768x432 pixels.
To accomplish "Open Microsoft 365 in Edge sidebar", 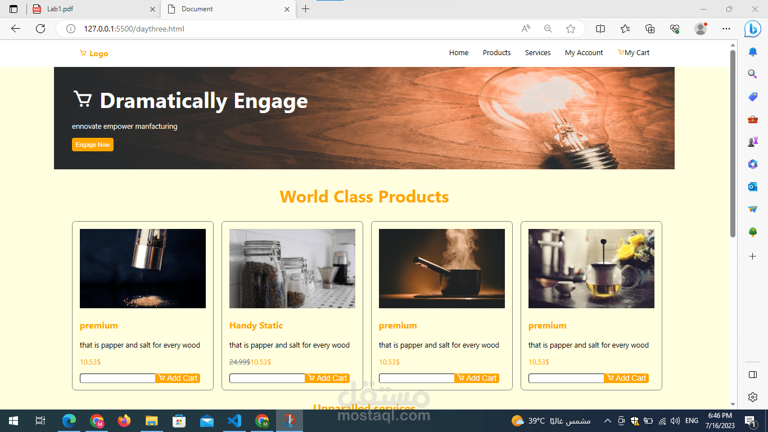I will pos(753,164).
